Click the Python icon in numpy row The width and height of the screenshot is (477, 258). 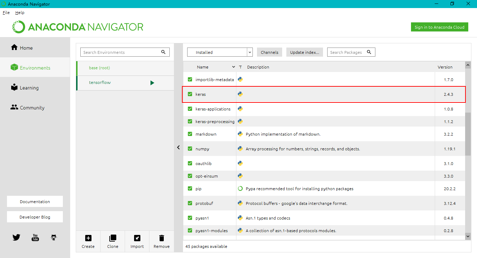[240, 149]
